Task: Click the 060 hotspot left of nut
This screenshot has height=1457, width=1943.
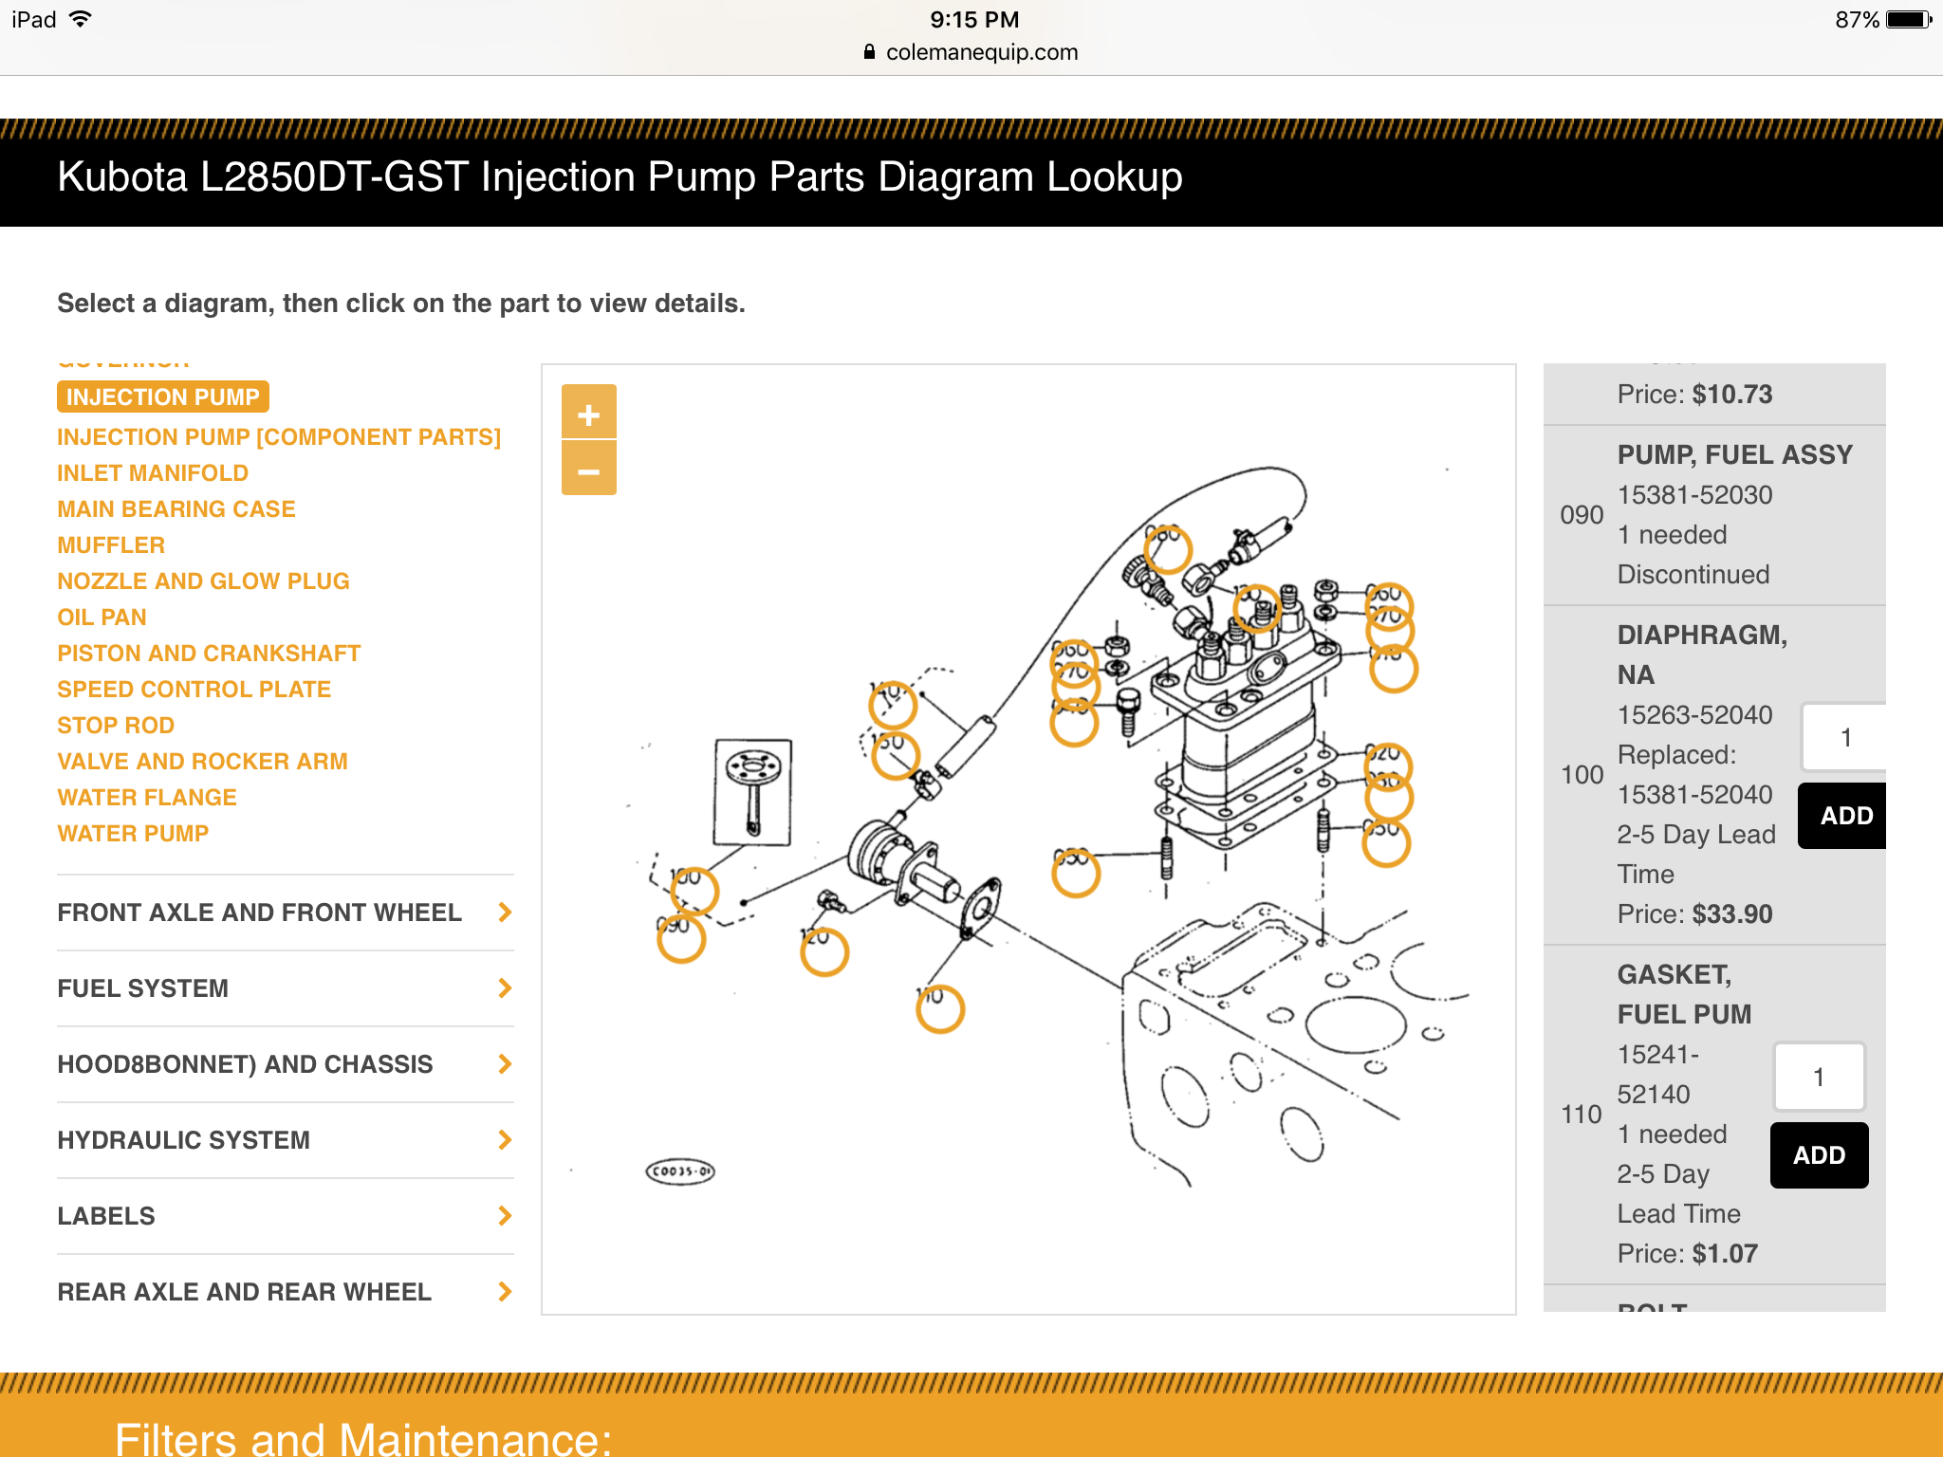Action: pyautogui.click(x=1074, y=663)
